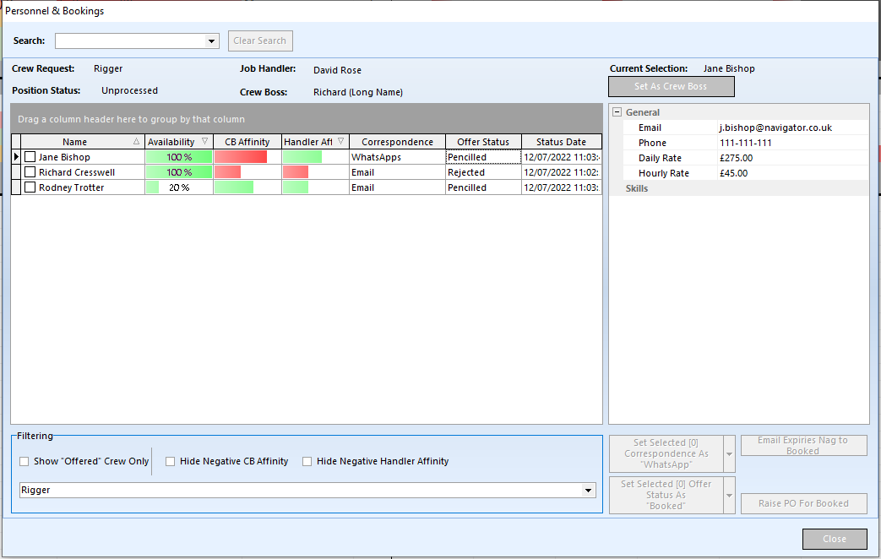Tick the checkbox for Jane Bishop

(x=30, y=157)
